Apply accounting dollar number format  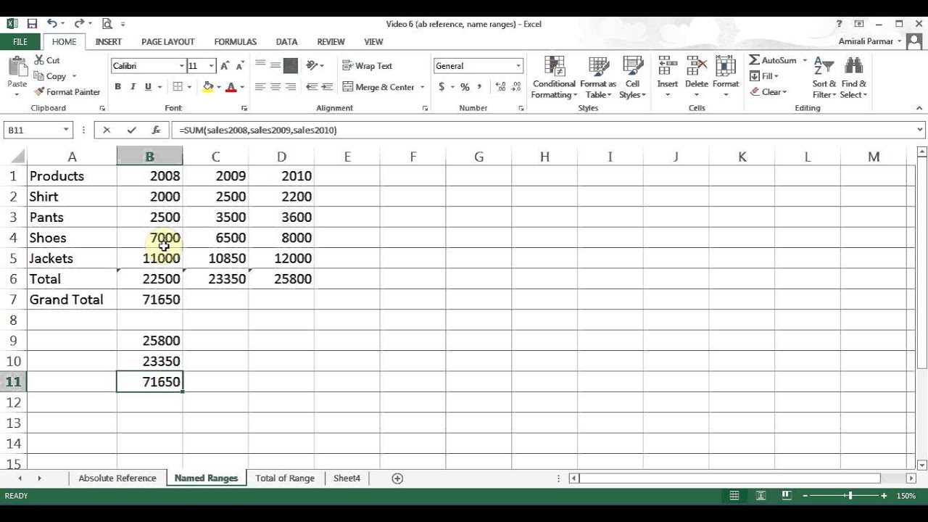442,87
